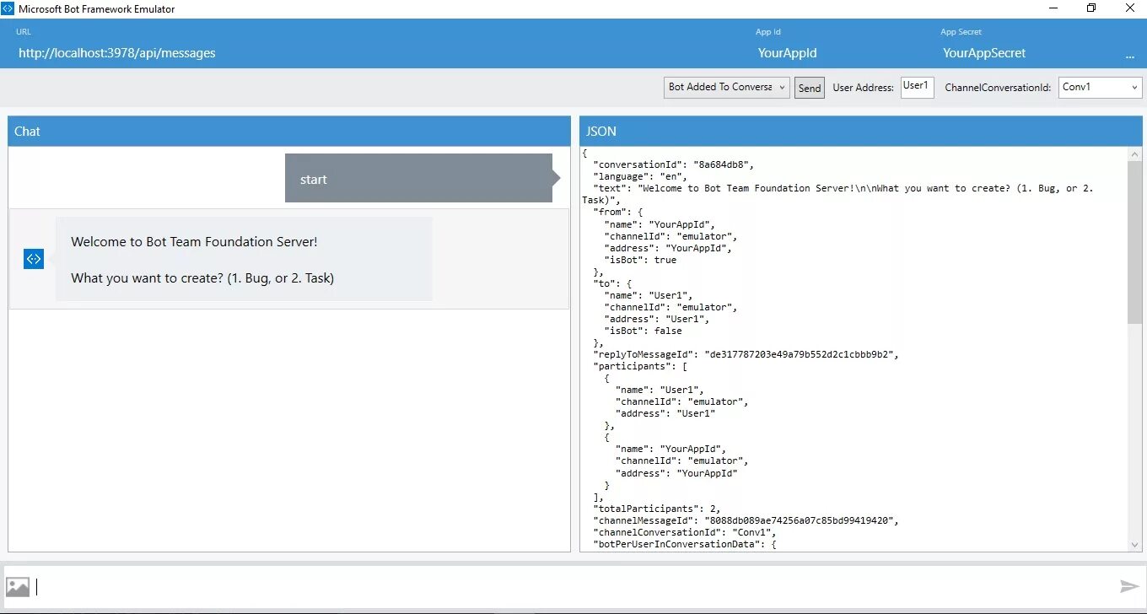Click the "isBot": false line
The image size is (1147, 614).
click(644, 331)
